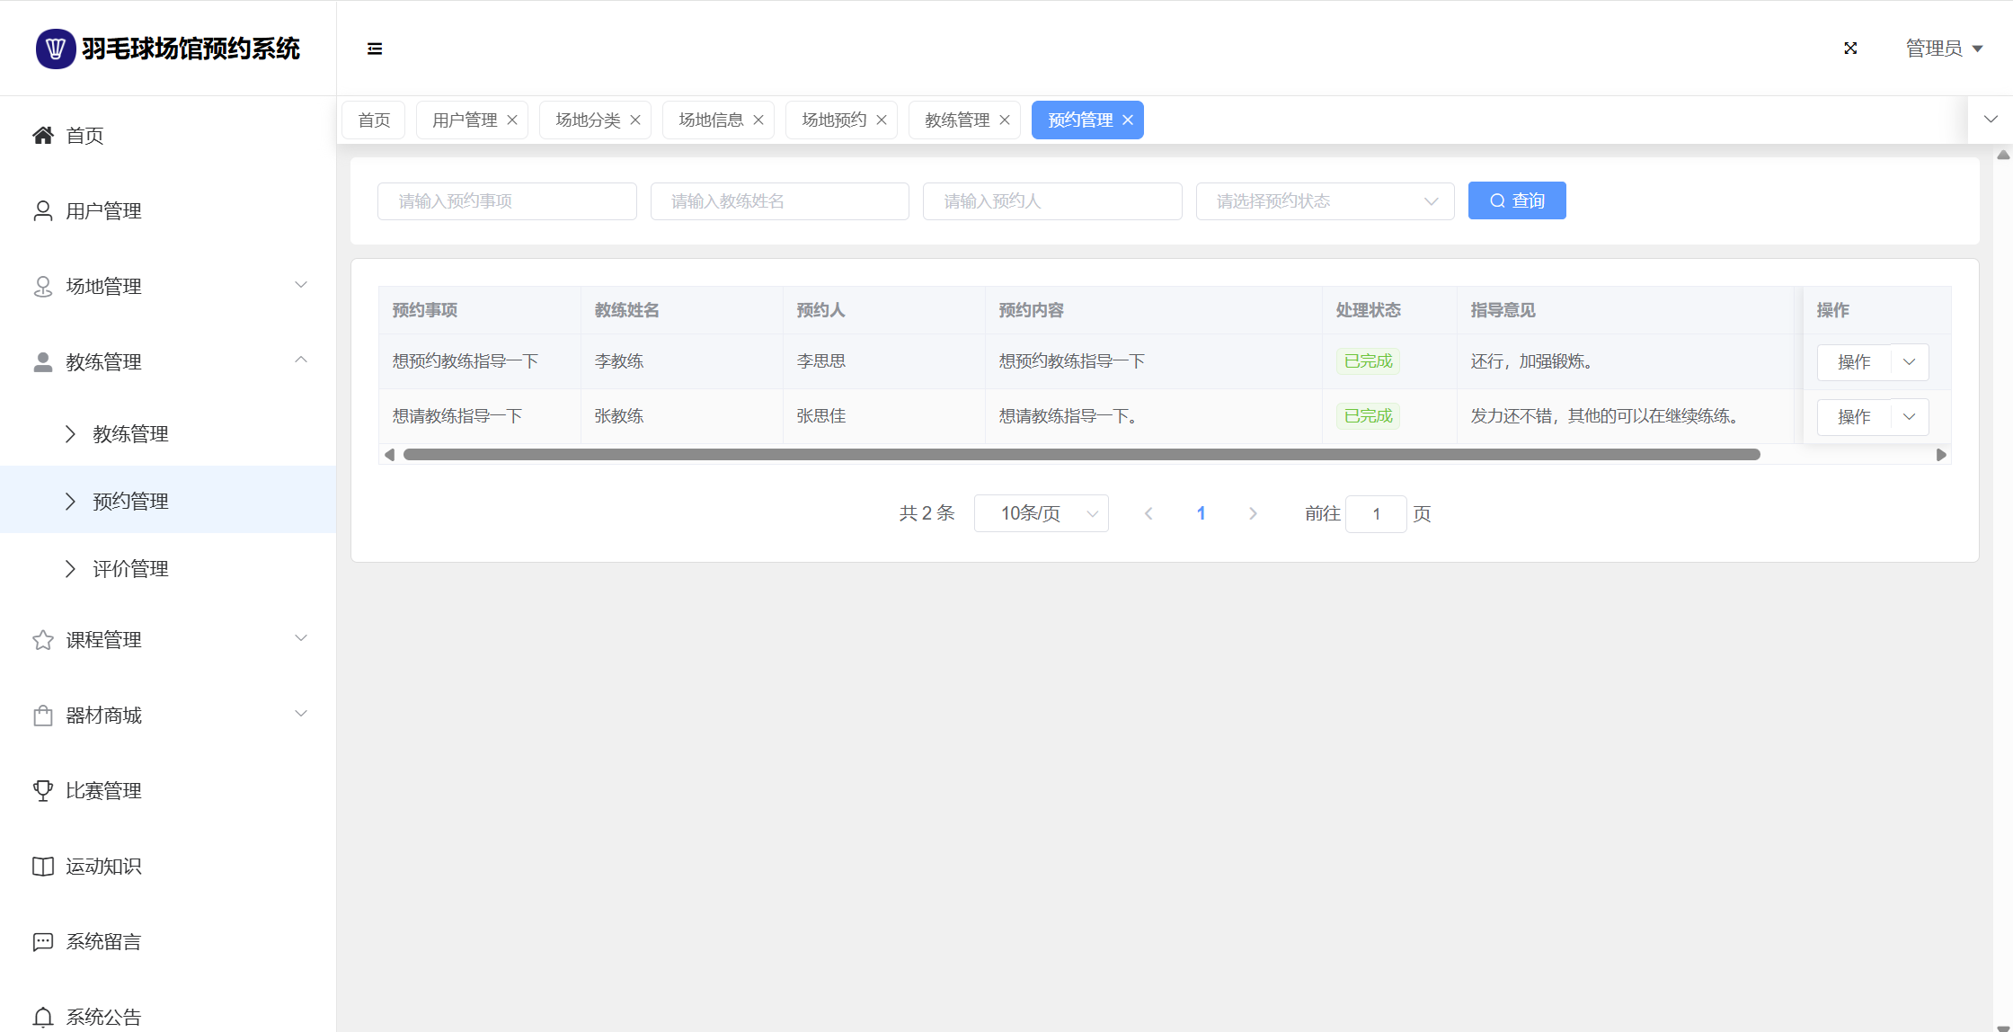Click the 比赛管理 trophy icon
This screenshot has height=1032, width=2013.
(43, 791)
